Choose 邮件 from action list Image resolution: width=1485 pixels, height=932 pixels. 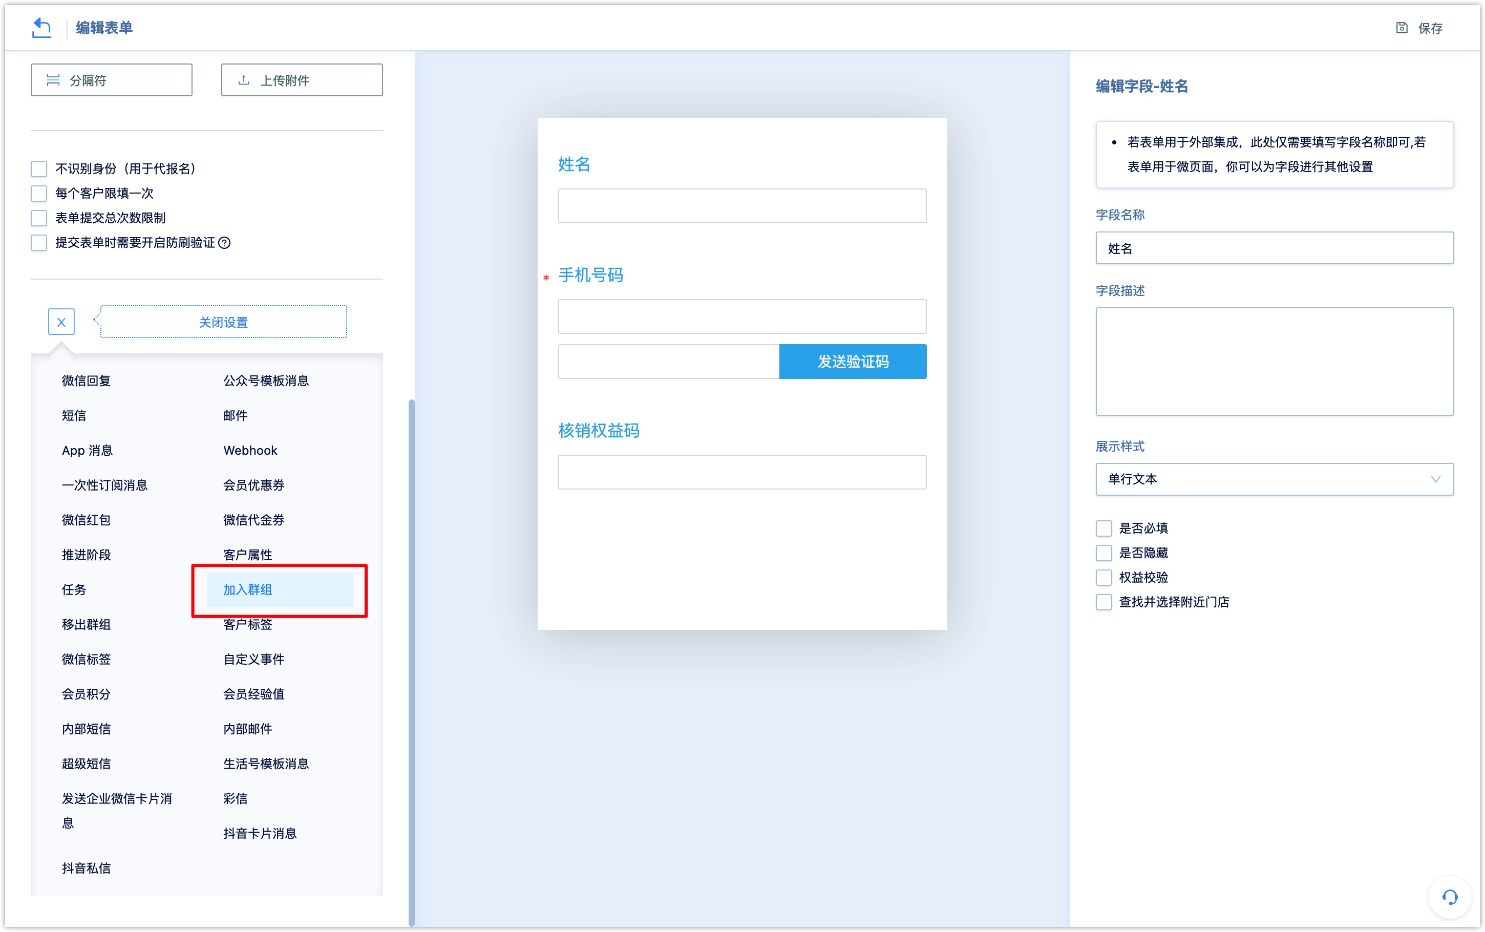click(x=236, y=415)
